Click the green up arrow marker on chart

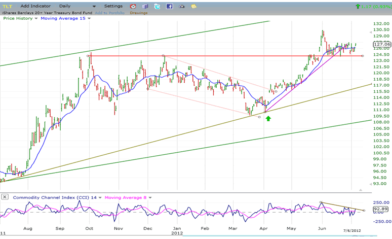268,118
